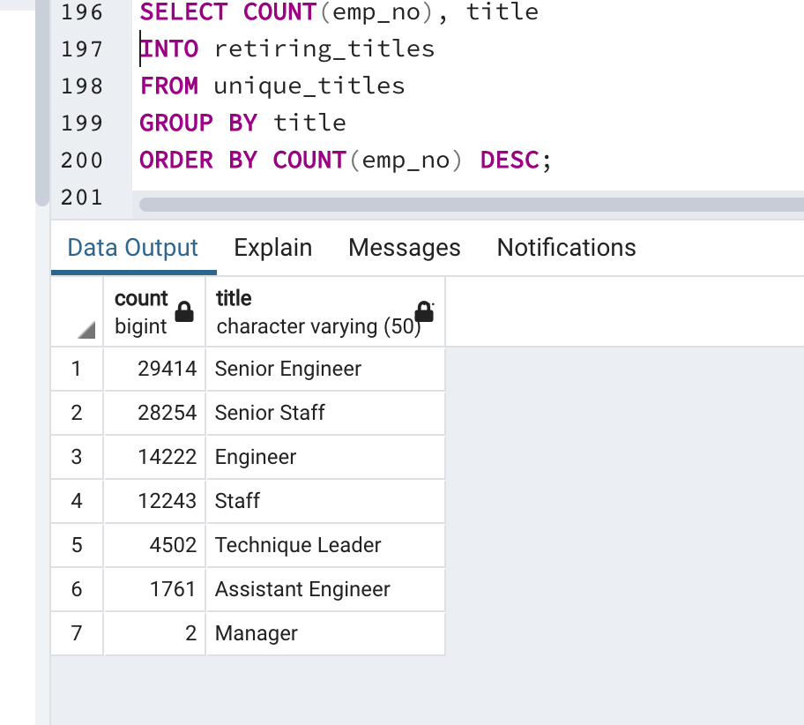This screenshot has height=725, width=804.
Task: Select row 7 by its row number
Action: [x=77, y=633]
